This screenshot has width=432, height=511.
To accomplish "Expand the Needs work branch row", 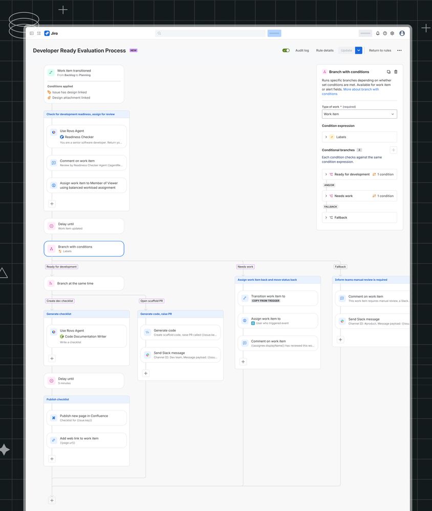I will [x=326, y=196].
